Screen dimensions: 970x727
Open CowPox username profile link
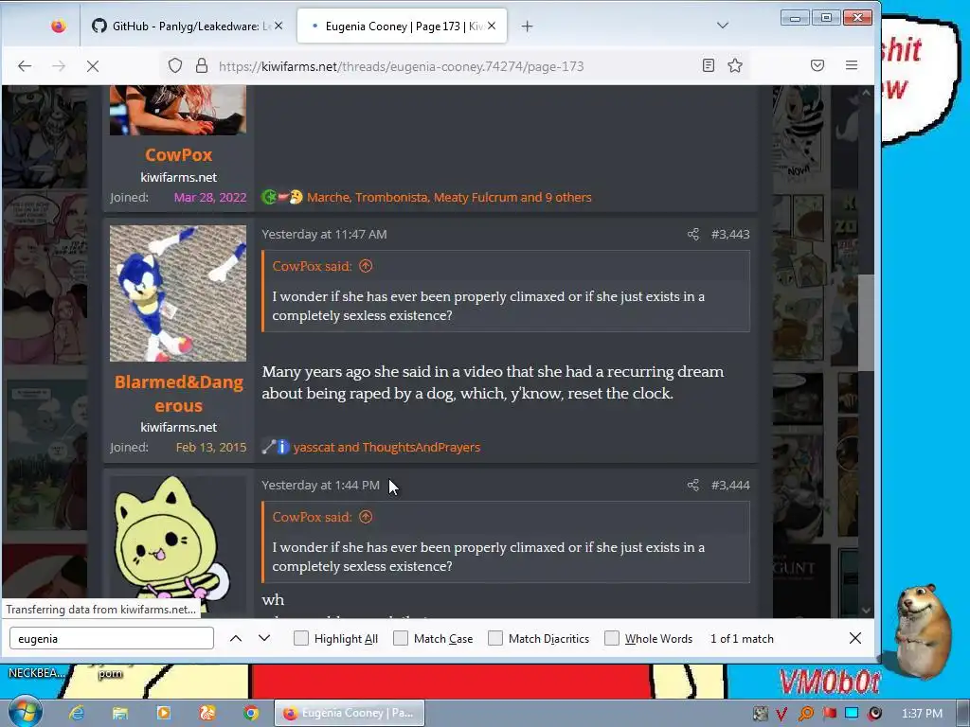pos(178,154)
